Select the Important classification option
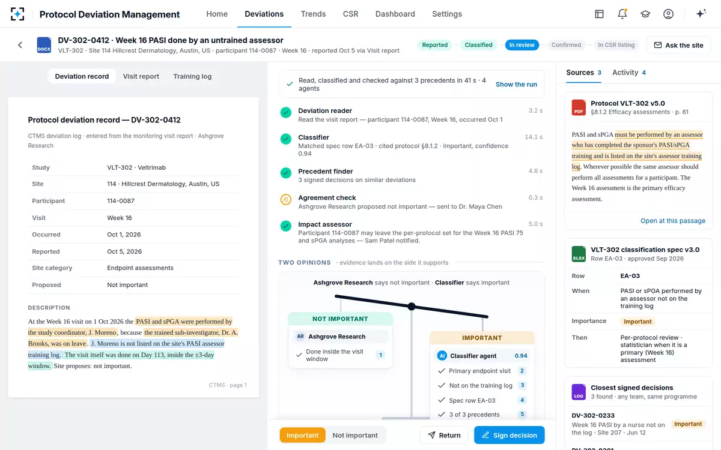Image resolution: width=721 pixels, height=450 pixels. tap(303, 435)
